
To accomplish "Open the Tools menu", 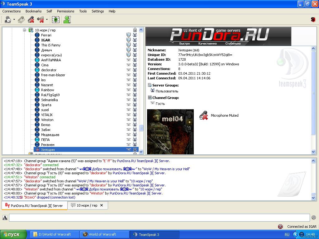I will point(83,11).
